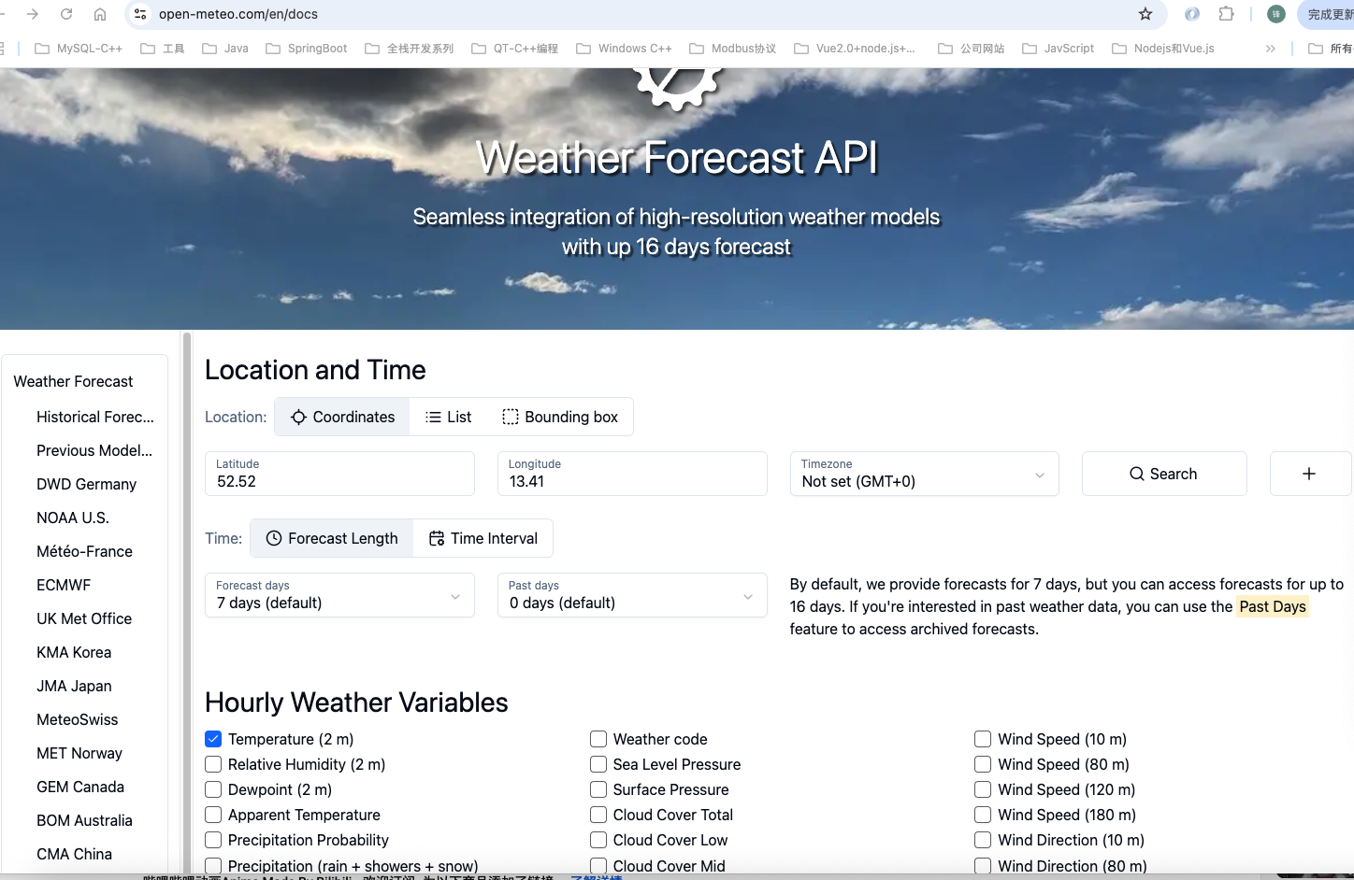Switch to List location input icon

[x=432, y=417]
